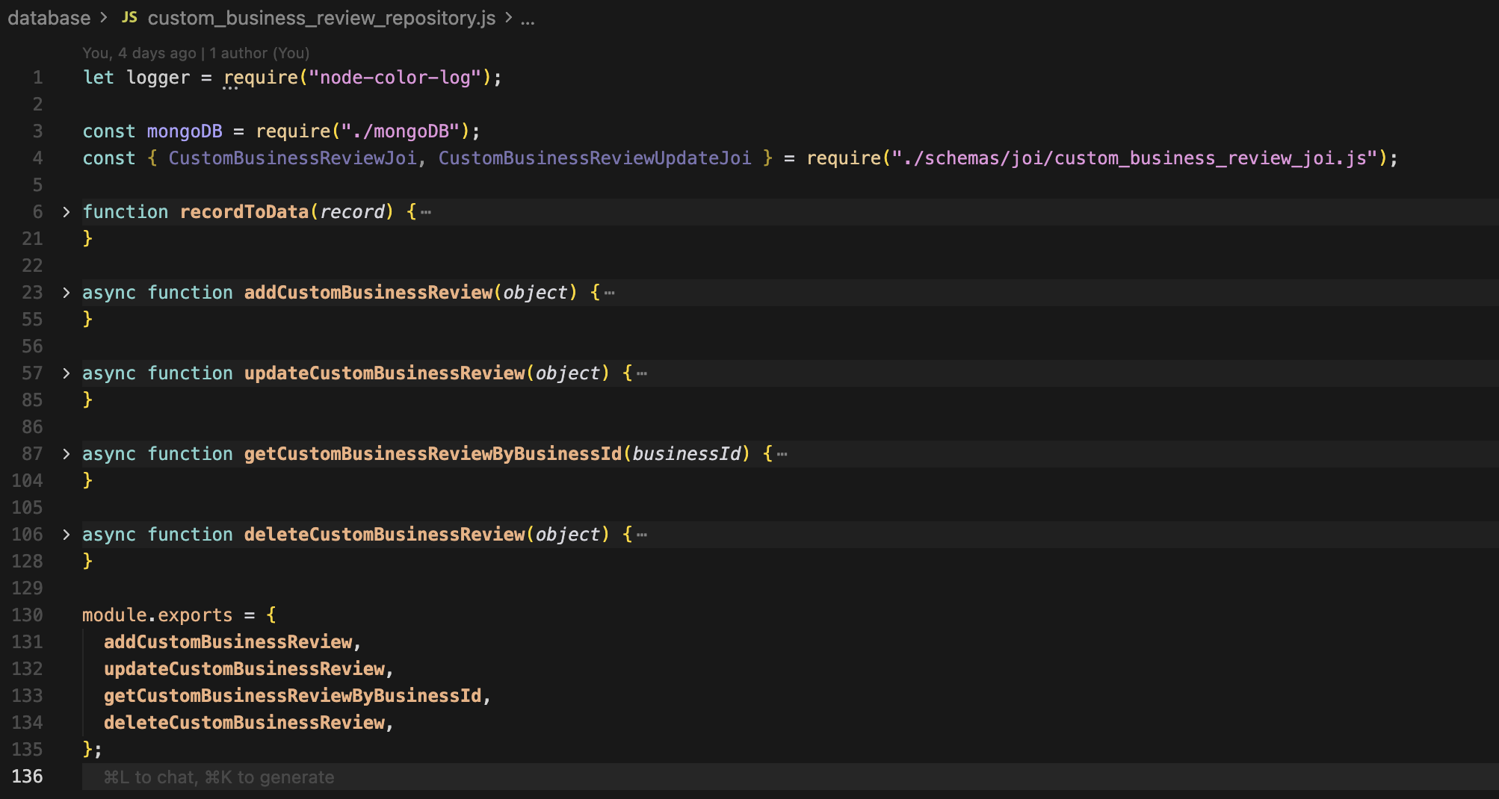Click the "./mongoDB" require path string

click(401, 131)
